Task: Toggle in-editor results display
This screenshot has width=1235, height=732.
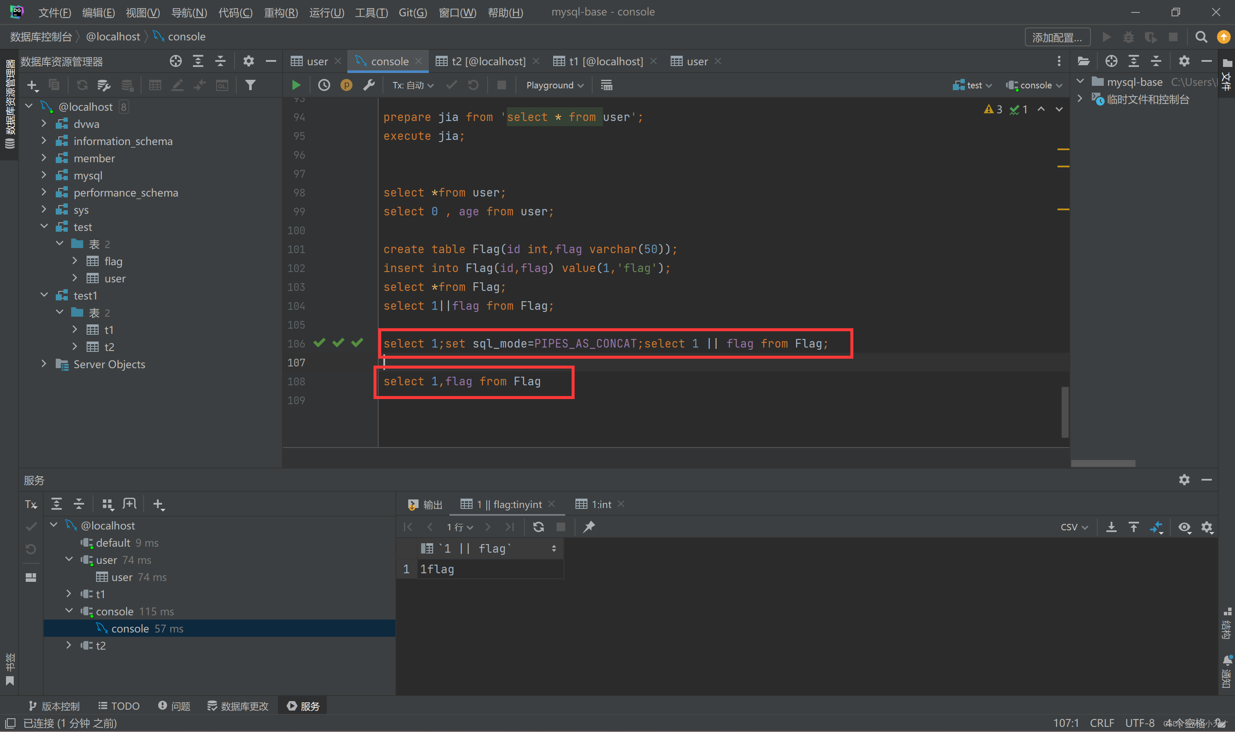Action: (x=606, y=85)
